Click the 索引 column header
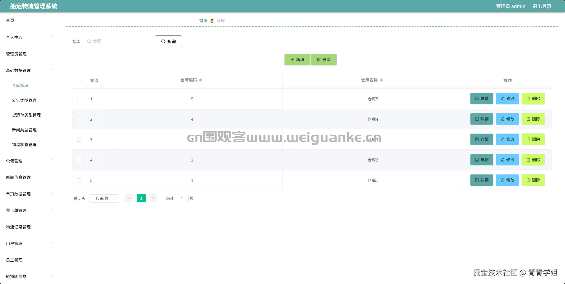 click(94, 80)
